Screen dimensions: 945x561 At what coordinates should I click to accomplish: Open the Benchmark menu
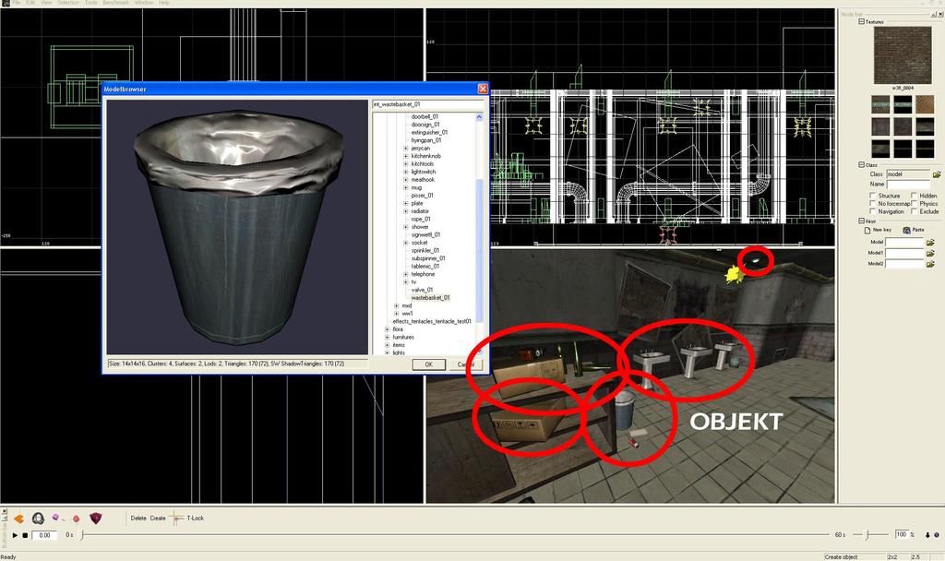click(115, 3)
